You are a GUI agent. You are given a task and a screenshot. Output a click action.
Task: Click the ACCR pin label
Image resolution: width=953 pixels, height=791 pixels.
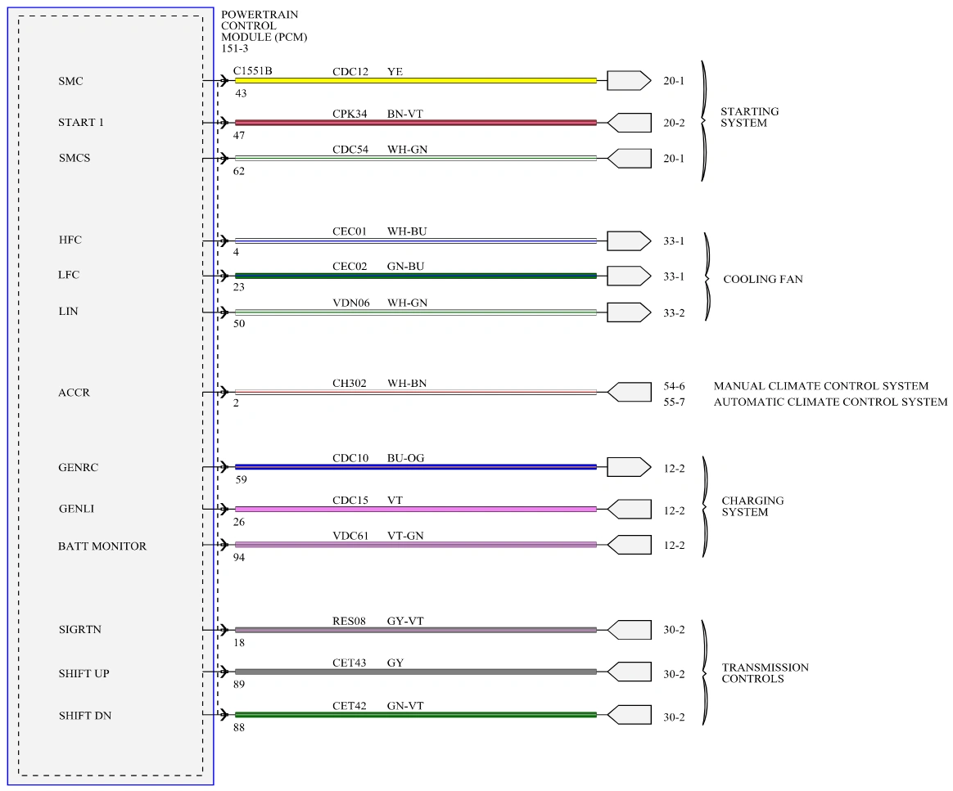(74, 393)
